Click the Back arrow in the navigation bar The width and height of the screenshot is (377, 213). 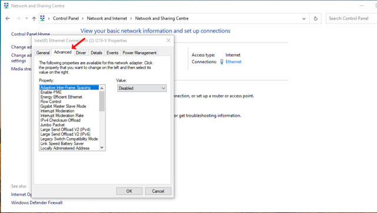(8, 18)
